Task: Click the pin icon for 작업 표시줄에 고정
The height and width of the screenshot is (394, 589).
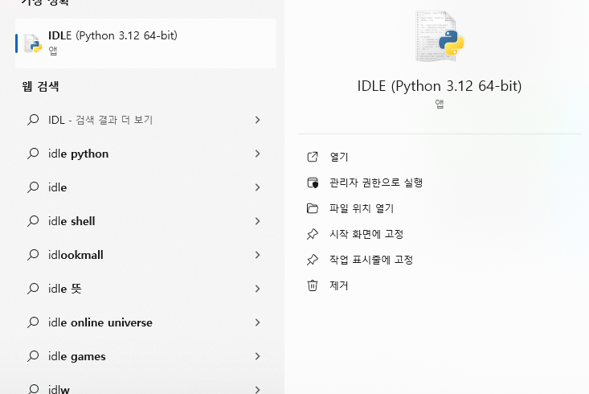Action: click(313, 260)
